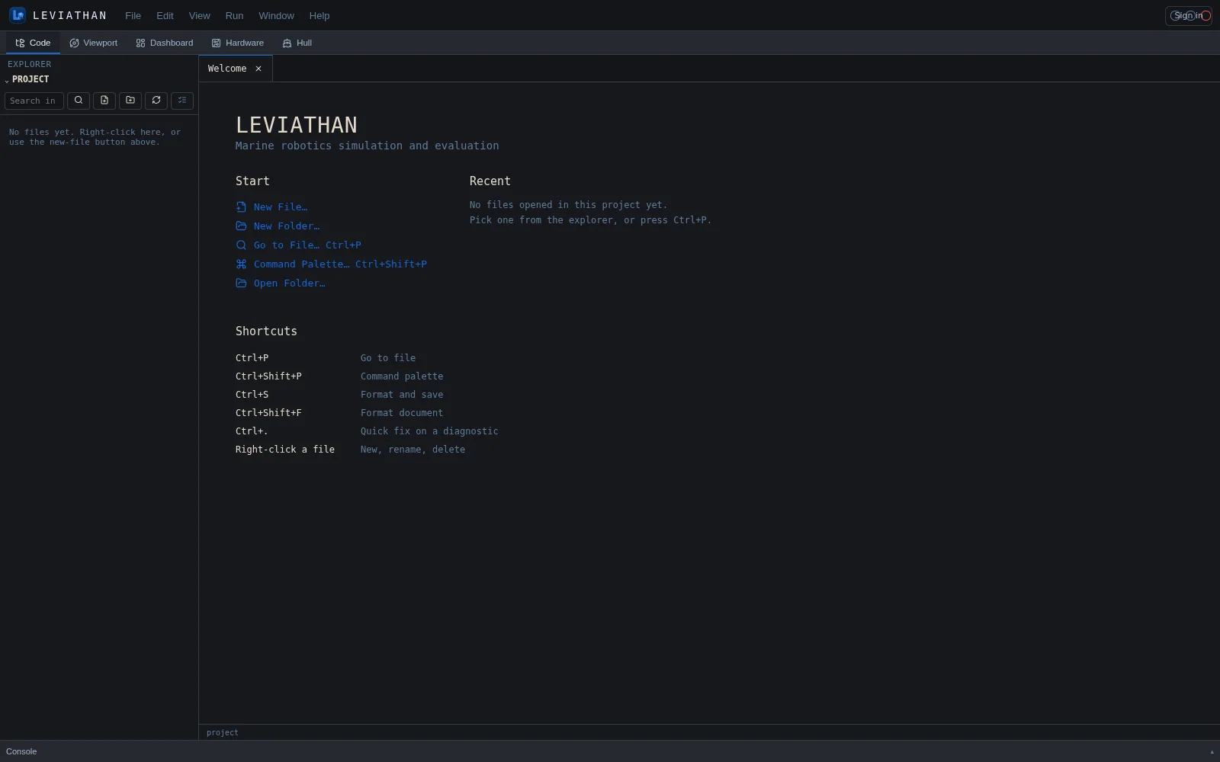The height and width of the screenshot is (762, 1220).
Task: Click the EXPLORER panel heading
Action: 30,64
